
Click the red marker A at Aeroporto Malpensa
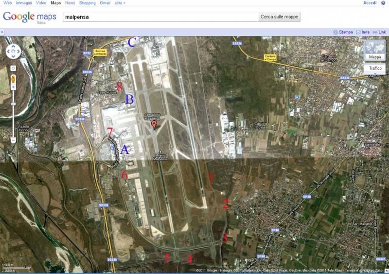[x=155, y=125]
